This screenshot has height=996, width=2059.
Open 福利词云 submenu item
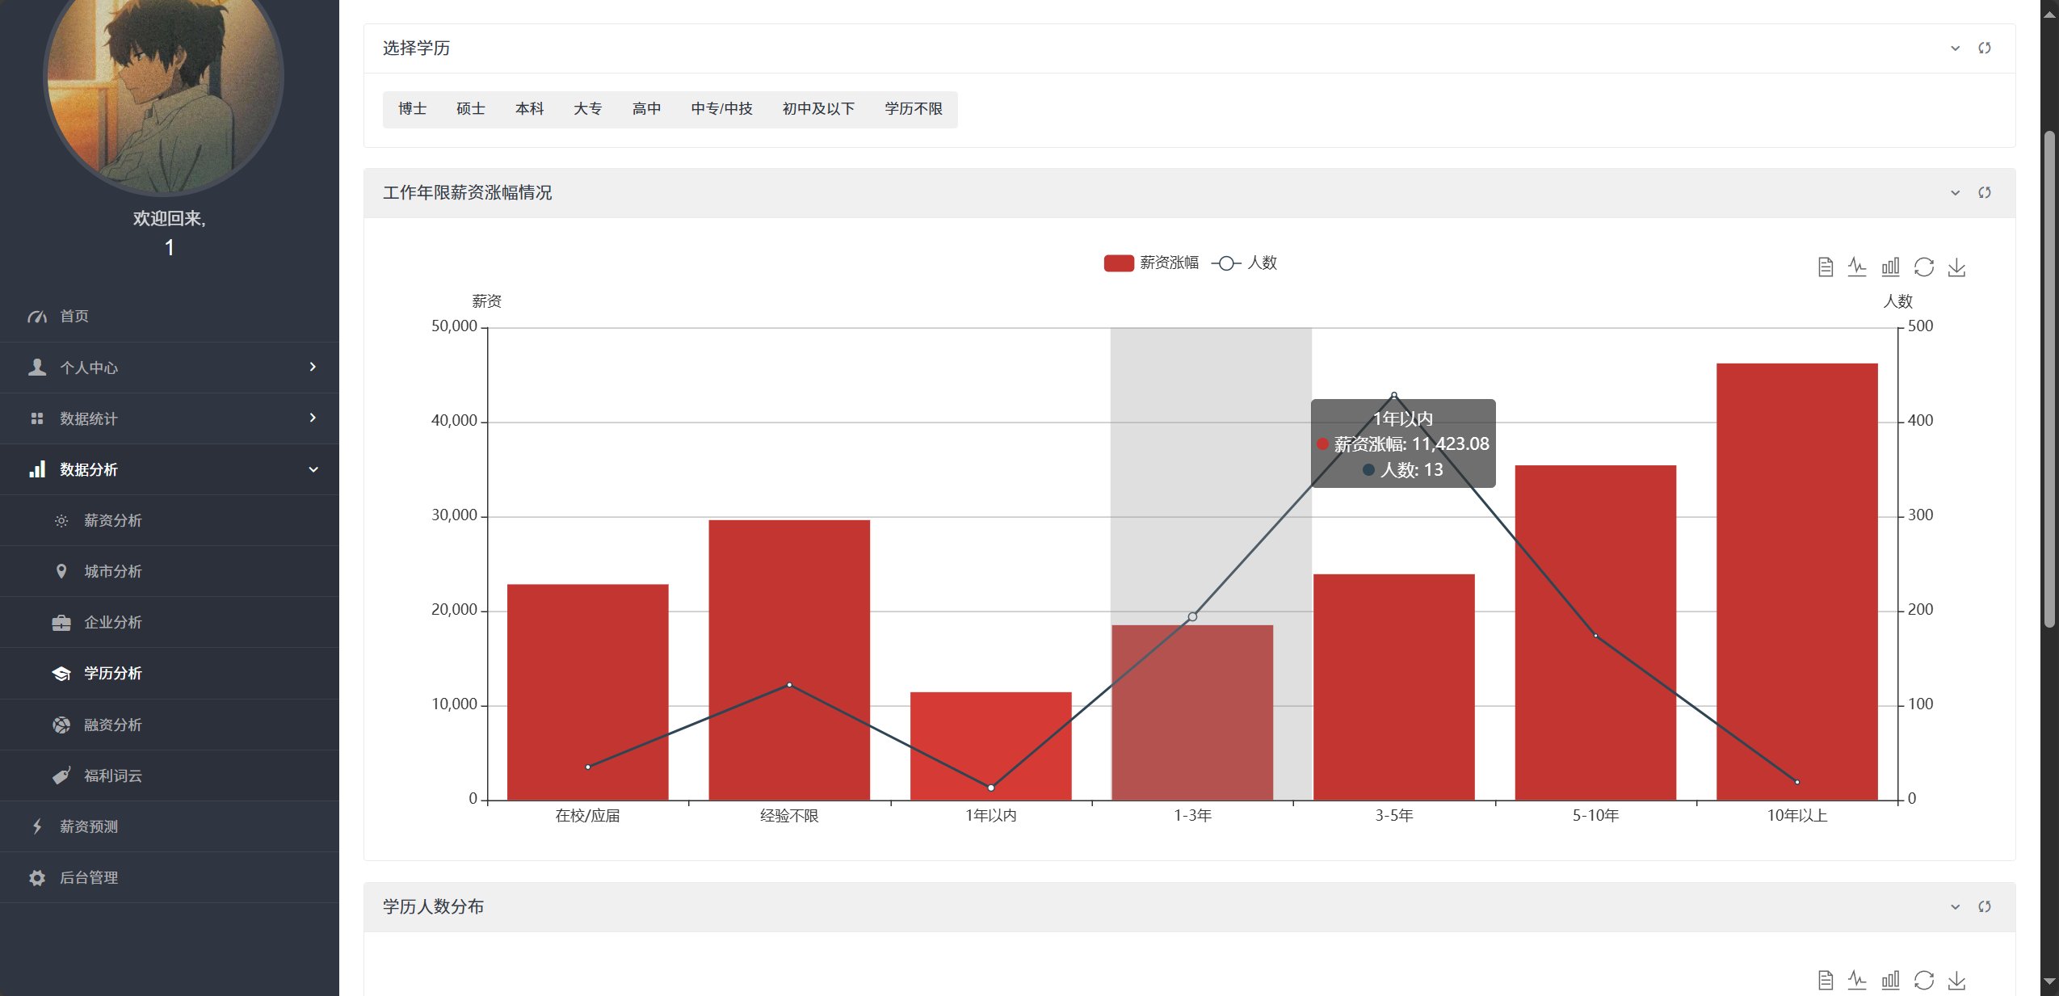113,776
